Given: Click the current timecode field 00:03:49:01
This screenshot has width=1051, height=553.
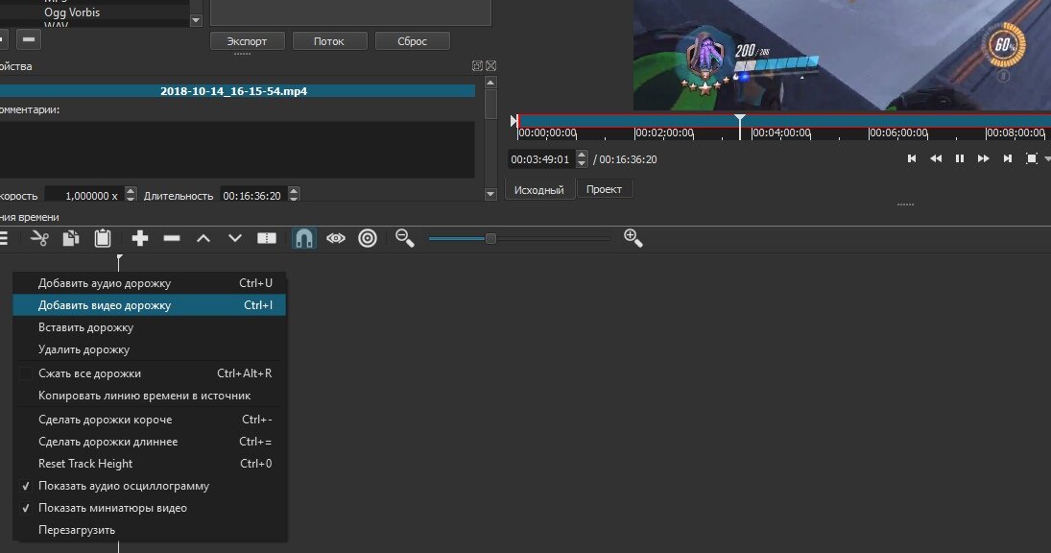Looking at the screenshot, I should (x=541, y=159).
